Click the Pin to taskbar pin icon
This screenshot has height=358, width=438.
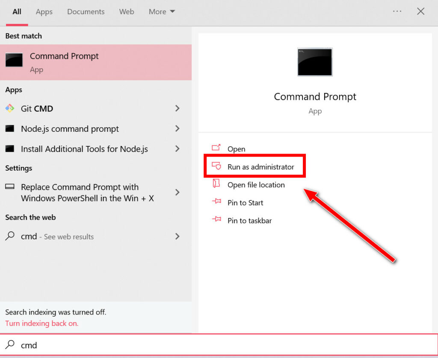pos(216,220)
